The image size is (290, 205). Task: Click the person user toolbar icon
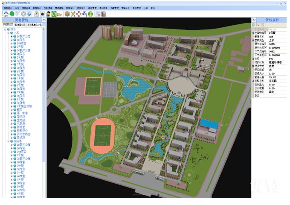49,14
